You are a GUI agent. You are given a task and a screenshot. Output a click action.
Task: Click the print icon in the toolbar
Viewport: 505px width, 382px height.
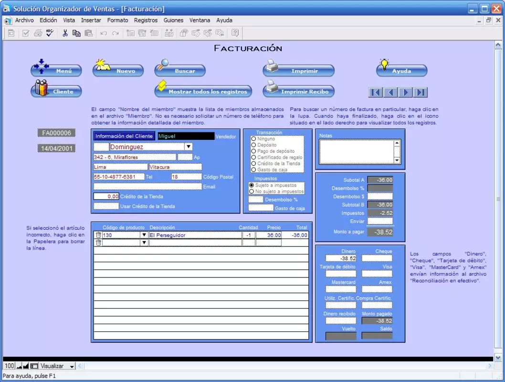tap(38, 33)
